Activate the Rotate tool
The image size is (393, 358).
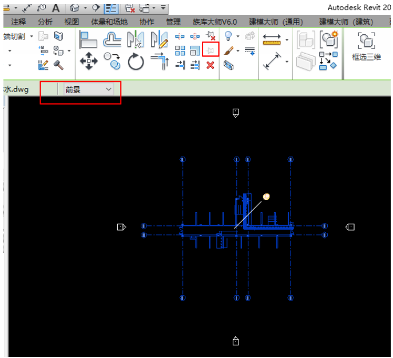(136, 62)
